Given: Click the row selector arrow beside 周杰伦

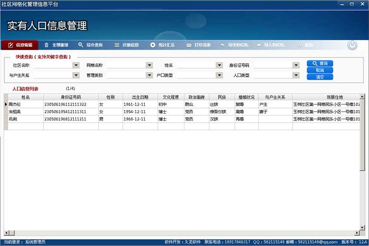Looking at the screenshot, I should click(6, 104).
